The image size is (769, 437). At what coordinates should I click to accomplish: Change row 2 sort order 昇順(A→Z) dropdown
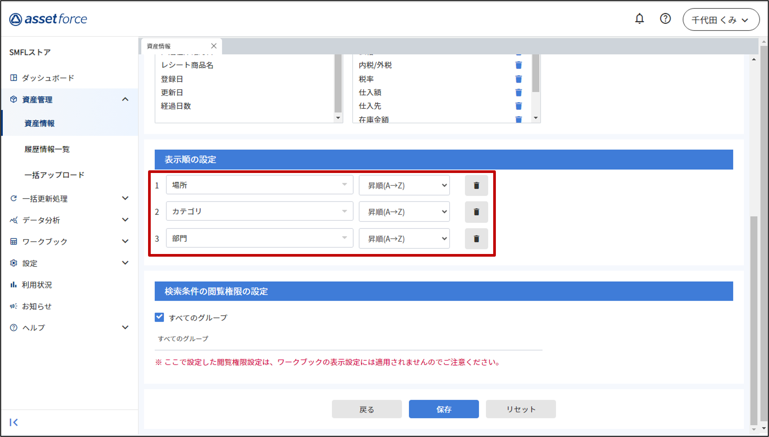tap(404, 212)
